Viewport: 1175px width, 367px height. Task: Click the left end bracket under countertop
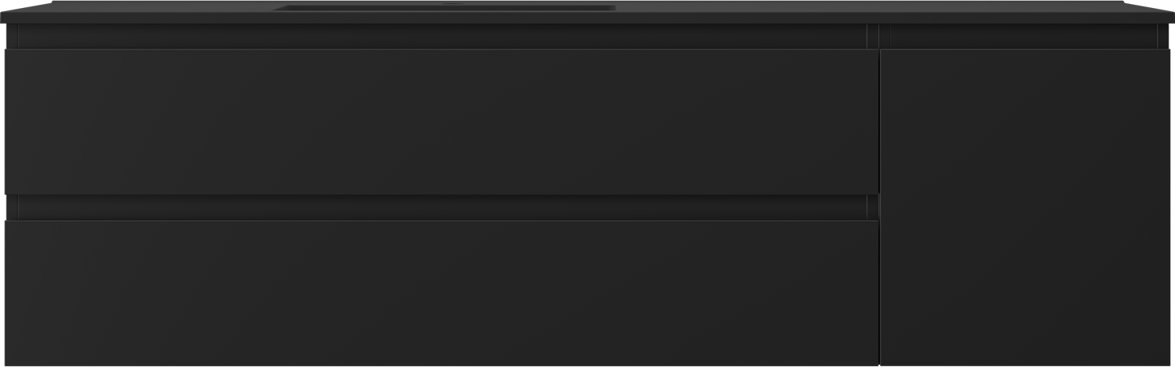11,37
